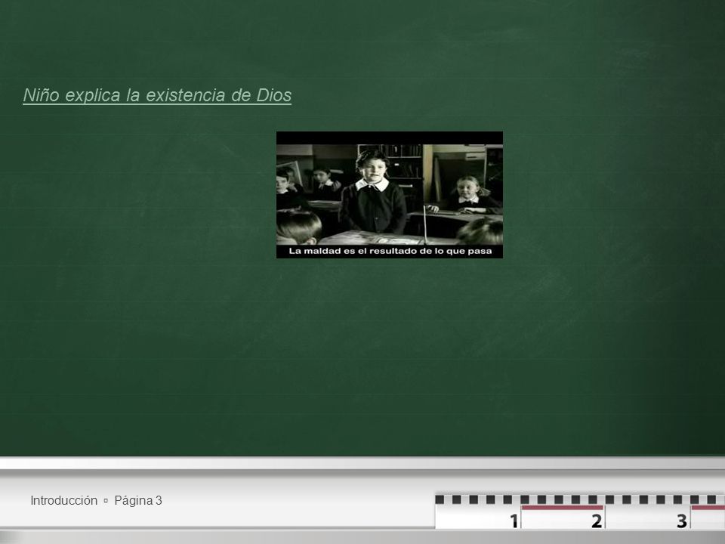Click the 'Página 3' footer label

(137, 500)
